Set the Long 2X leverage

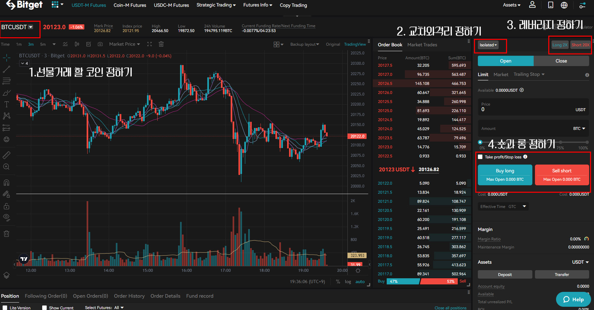tap(560, 45)
